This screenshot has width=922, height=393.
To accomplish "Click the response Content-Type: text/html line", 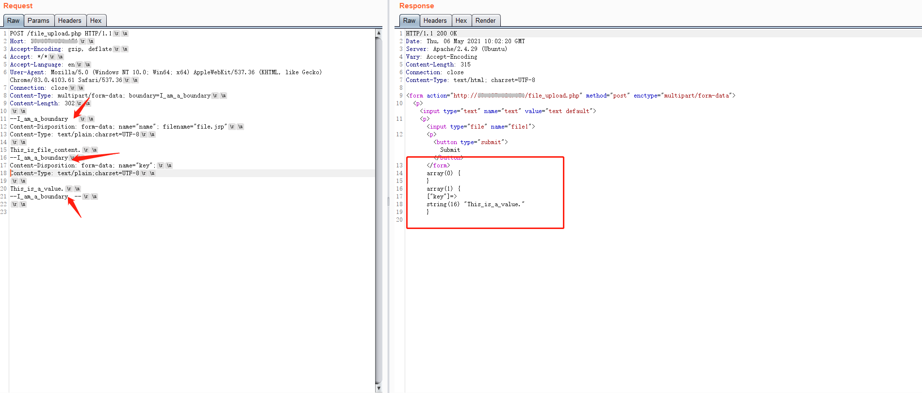I will pyautogui.click(x=471, y=80).
